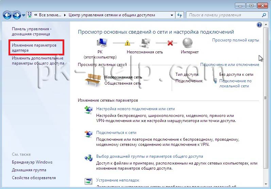
Task: Click the Поиск в панели управления field
Action: pyautogui.click(x=223, y=15)
